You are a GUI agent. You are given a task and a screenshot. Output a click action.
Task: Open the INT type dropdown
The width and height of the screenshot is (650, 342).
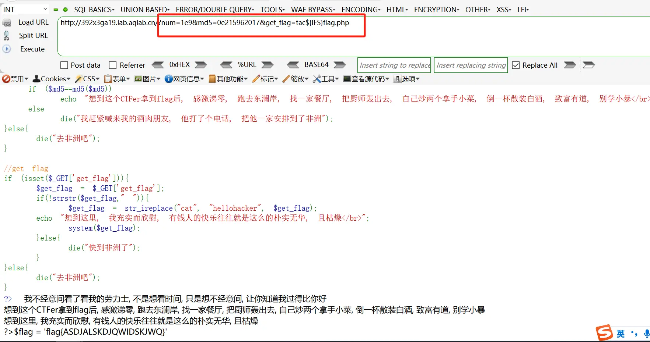coord(25,10)
